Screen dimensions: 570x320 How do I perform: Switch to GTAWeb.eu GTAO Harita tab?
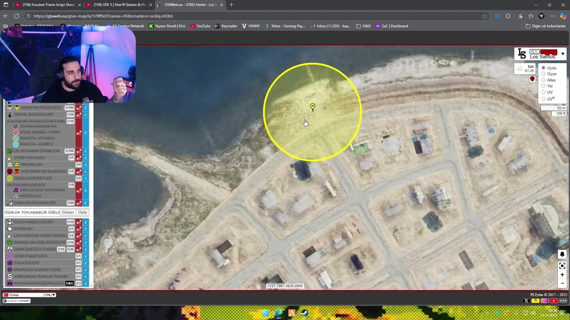pos(190,5)
